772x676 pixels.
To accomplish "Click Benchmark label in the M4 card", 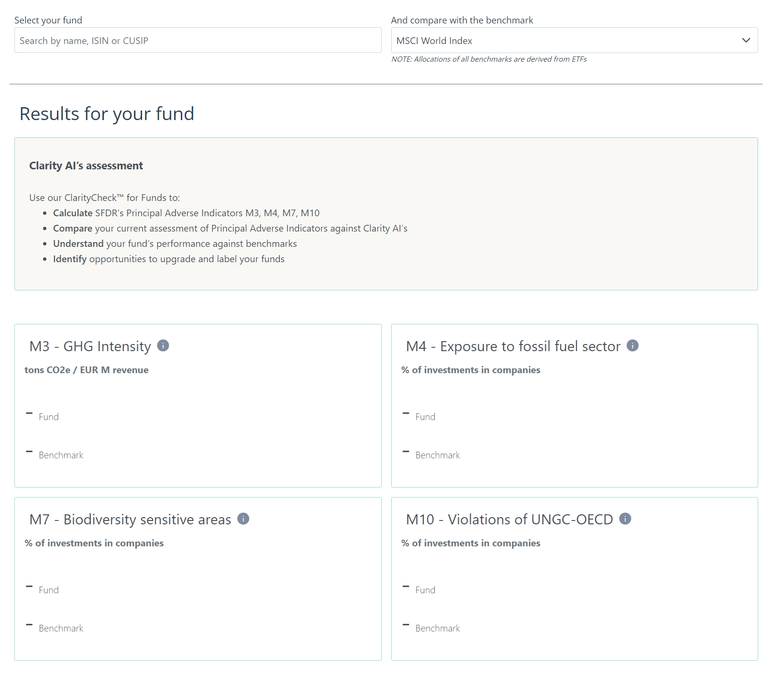I will pyautogui.click(x=437, y=455).
